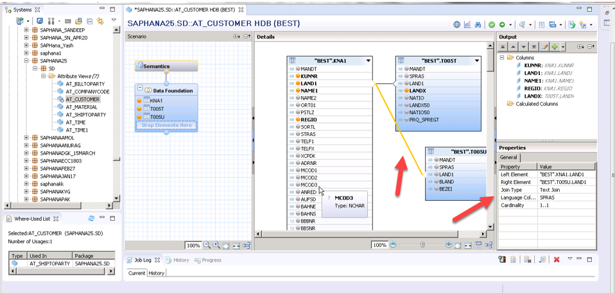Click the binoculars find icon in the toolbar

478,24
